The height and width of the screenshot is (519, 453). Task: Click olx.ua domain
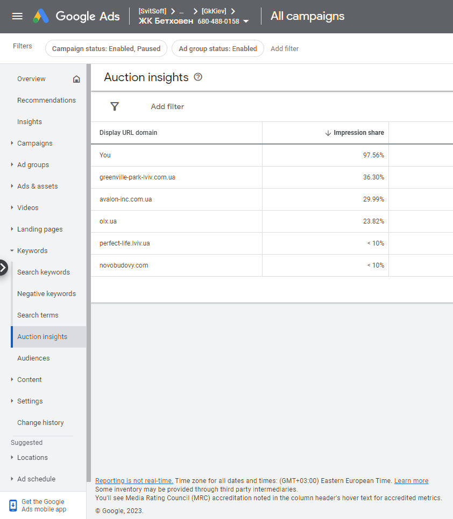pos(108,221)
